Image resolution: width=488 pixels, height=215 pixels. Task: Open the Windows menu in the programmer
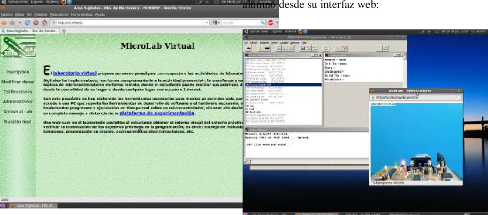pos(294,43)
